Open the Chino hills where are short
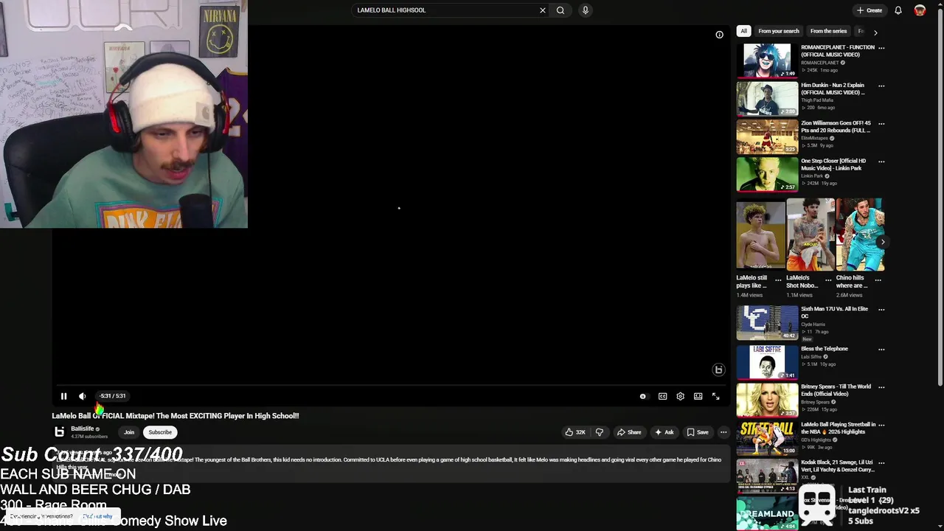944x531 pixels. [x=860, y=234]
